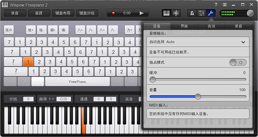Click the MIDI 输入 device message box
The height and width of the screenshot is (137, 258).
[198, 114]
